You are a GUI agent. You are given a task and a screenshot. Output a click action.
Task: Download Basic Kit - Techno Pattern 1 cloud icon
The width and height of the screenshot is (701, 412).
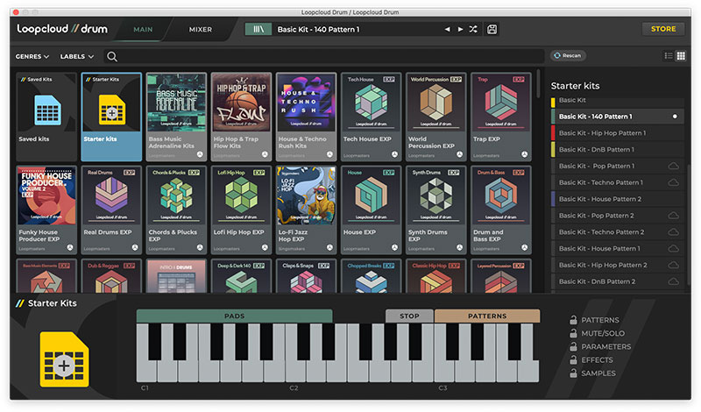click(673, 182)
